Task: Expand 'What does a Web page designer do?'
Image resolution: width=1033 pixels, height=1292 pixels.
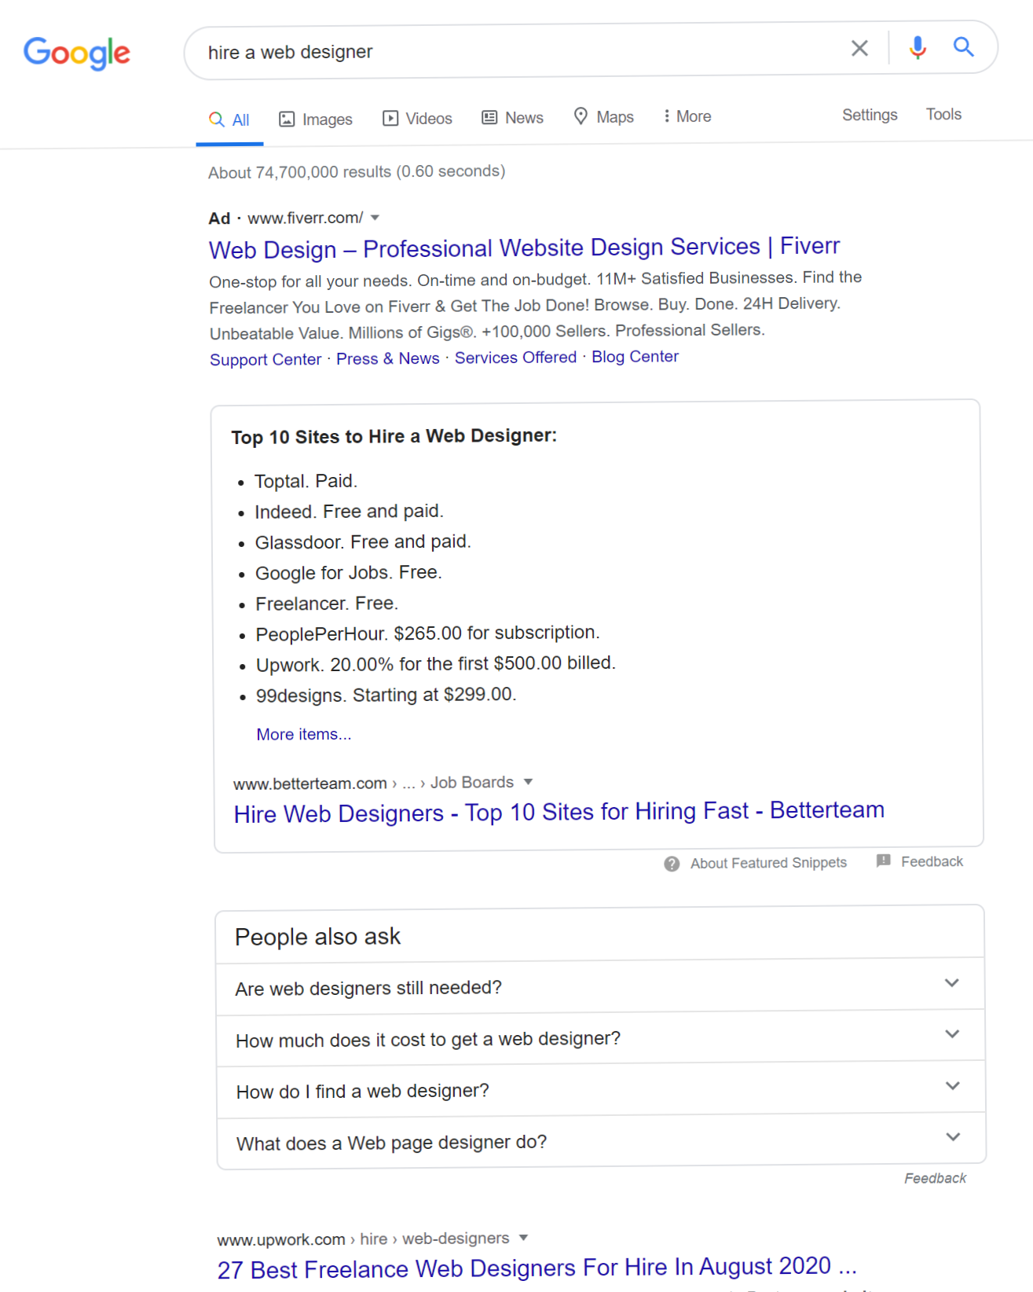Action: click(x=602, y=1140)
